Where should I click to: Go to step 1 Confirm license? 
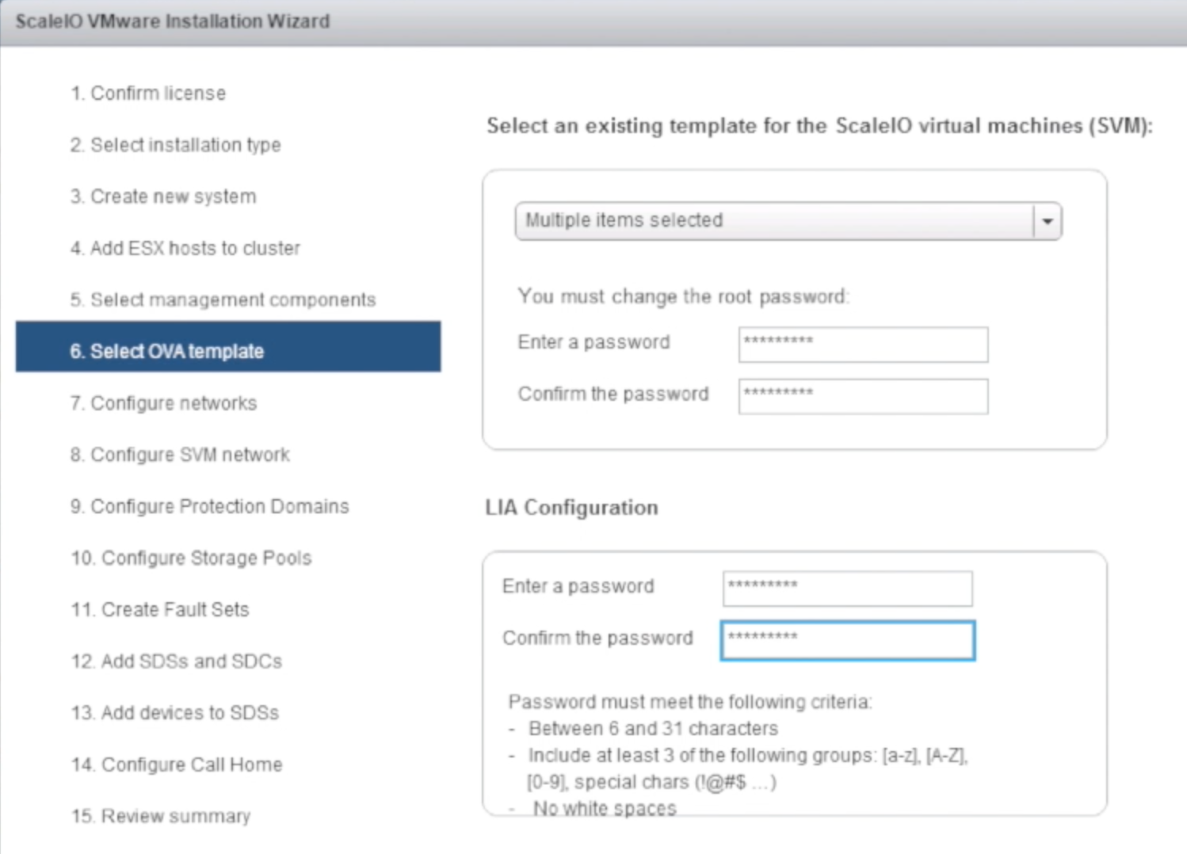(148, 93)
